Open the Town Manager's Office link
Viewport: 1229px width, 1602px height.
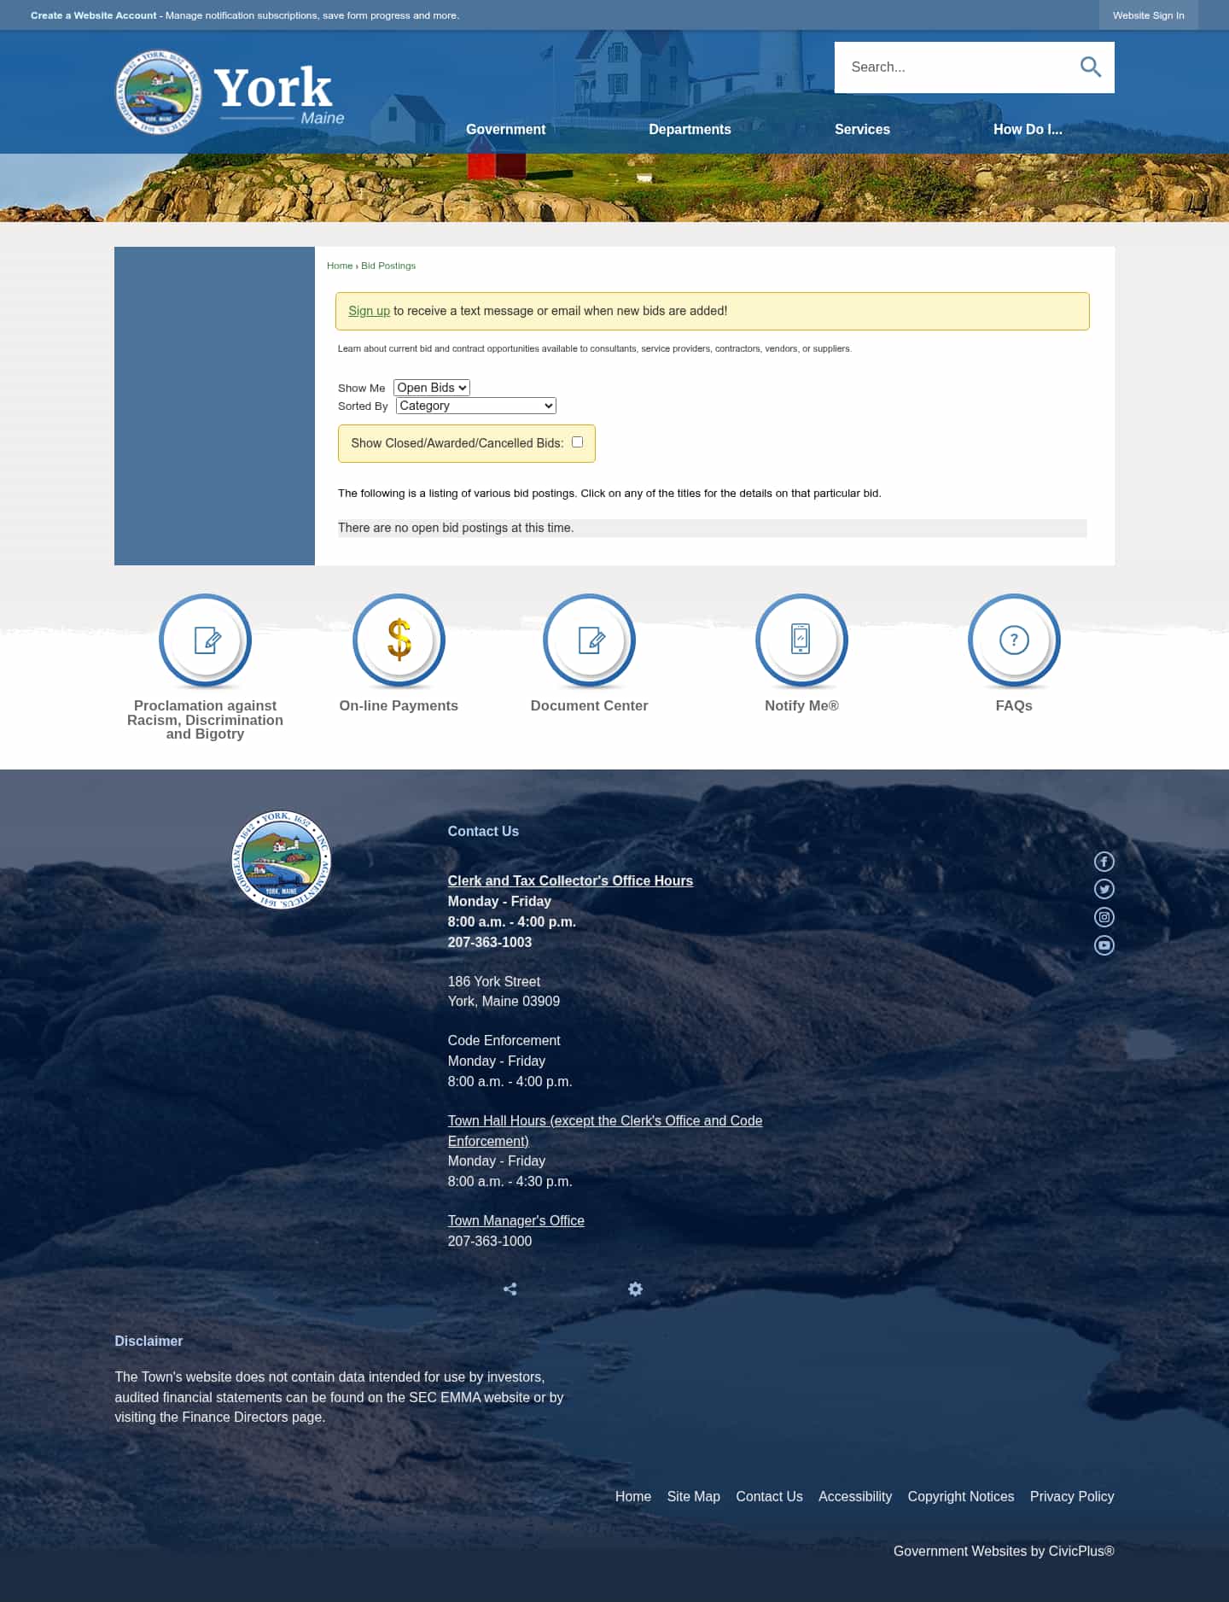point(516,1220)
